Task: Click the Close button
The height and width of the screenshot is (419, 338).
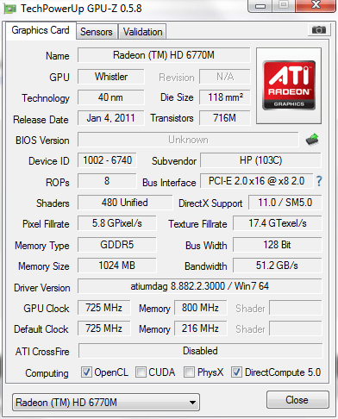Action: coord(297,400)
